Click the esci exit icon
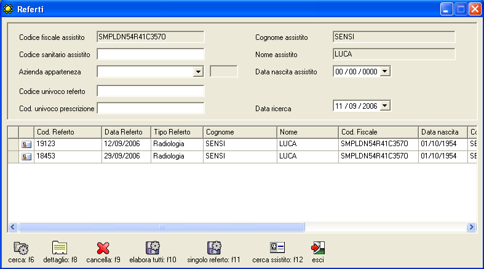The height and width of the screenshot is (269, 484). pos(318,248)
